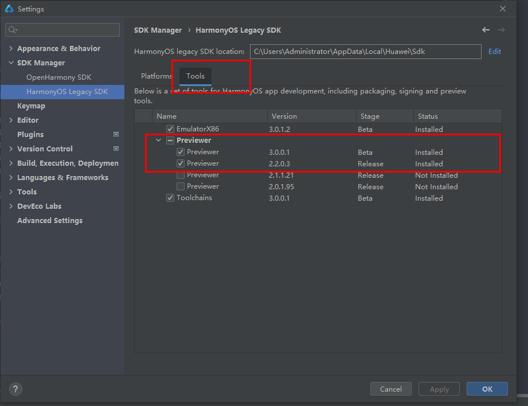
Task: Expand the Editor section
Action: pyautogui.click(x=11, y=120)
